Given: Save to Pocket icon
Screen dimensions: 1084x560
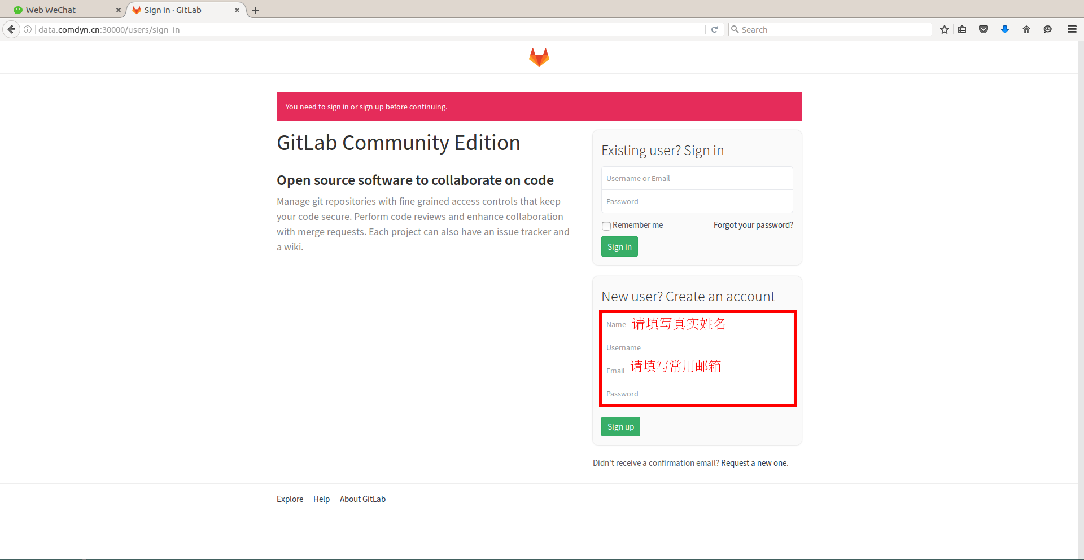Looking at the screenshot, I should [984, 29].
